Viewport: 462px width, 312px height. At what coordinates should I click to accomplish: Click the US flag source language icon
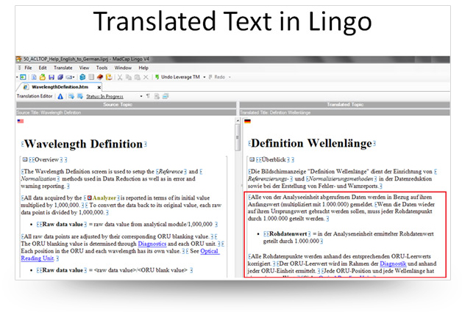coord(21,121)
